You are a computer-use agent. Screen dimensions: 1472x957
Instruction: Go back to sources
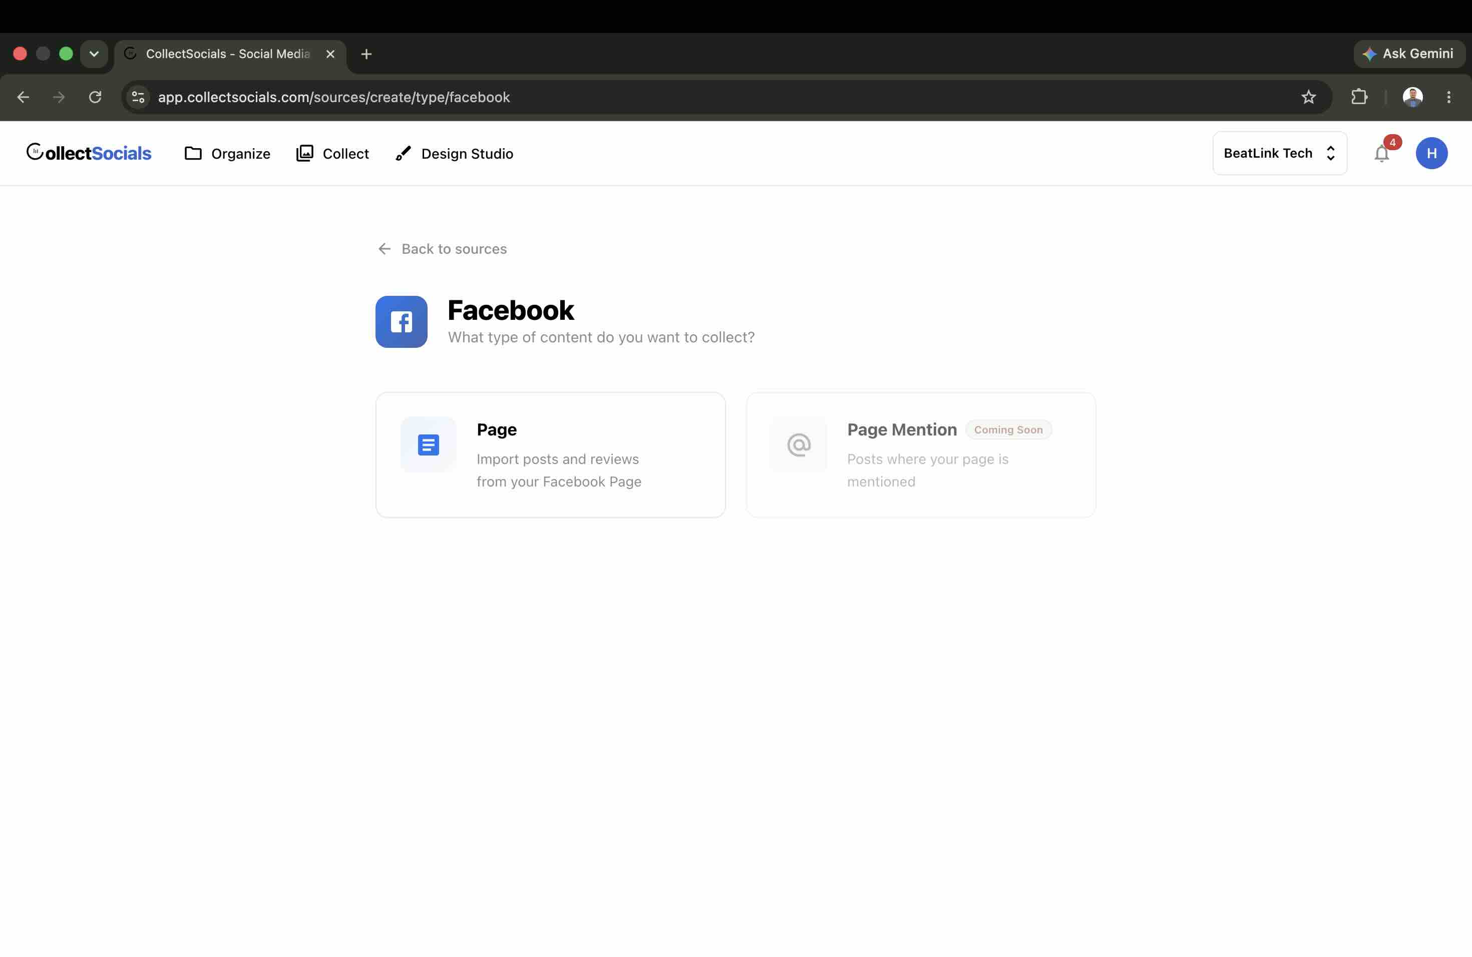[x=442, y=249]
